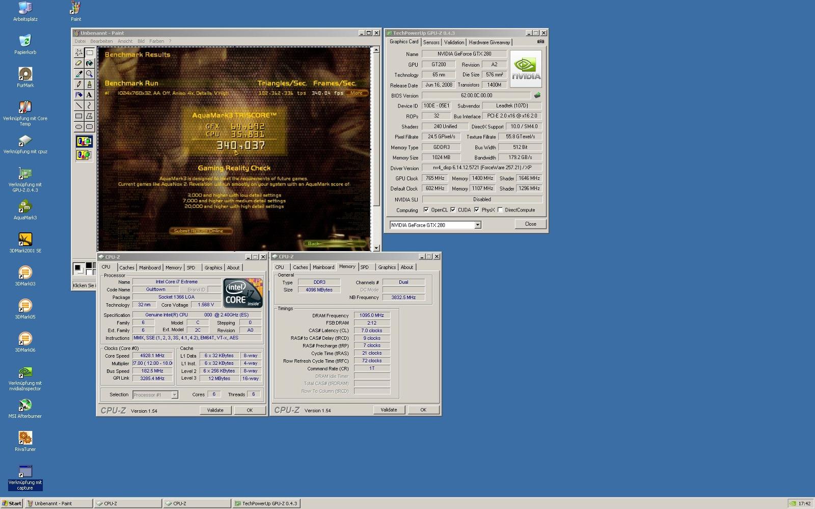815x509 pixels.
Task: Open the Mainboard tab in left CPU-Z window
Action: click(150, 267)
